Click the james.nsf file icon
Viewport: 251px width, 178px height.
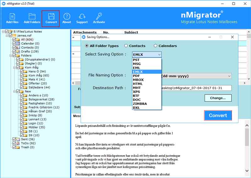pyautogui.click(x=14, y=35)
